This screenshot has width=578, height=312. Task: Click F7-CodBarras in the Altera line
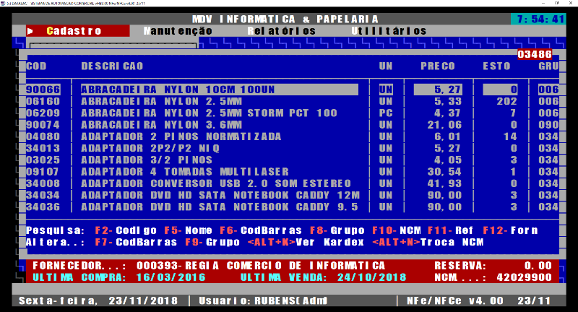tap(136, 243)
